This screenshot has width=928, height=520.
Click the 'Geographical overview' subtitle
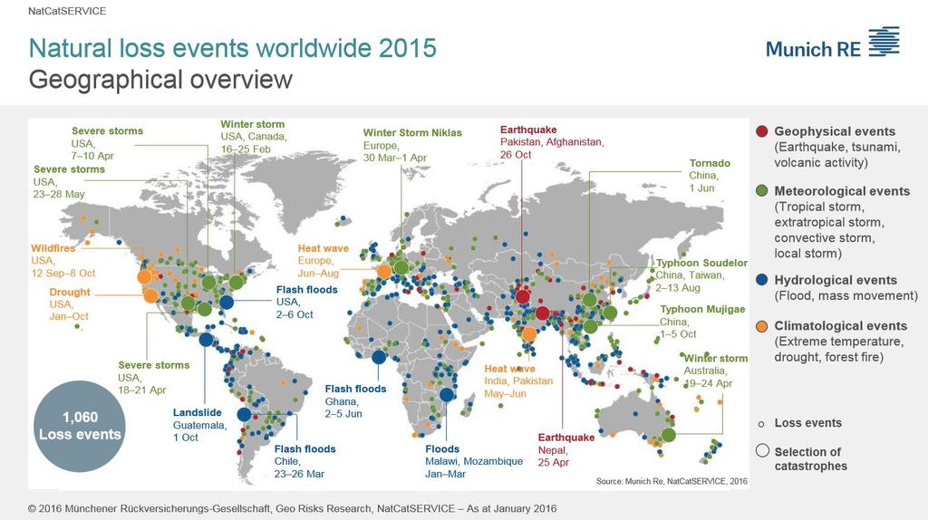pos(160,80)
